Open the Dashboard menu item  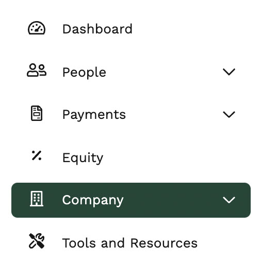[x=97, y=29]
